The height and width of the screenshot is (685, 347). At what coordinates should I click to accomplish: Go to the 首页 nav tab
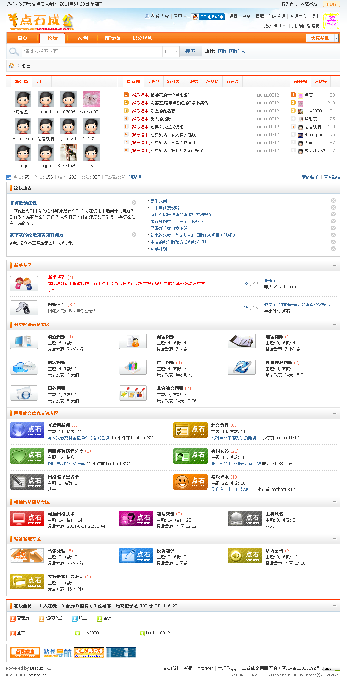click(x=23, y=38)
